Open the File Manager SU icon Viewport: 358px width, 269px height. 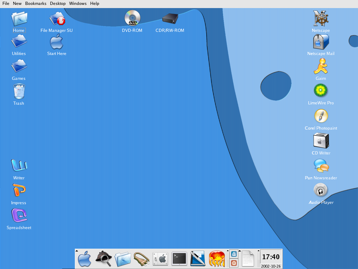click(57, 19)
